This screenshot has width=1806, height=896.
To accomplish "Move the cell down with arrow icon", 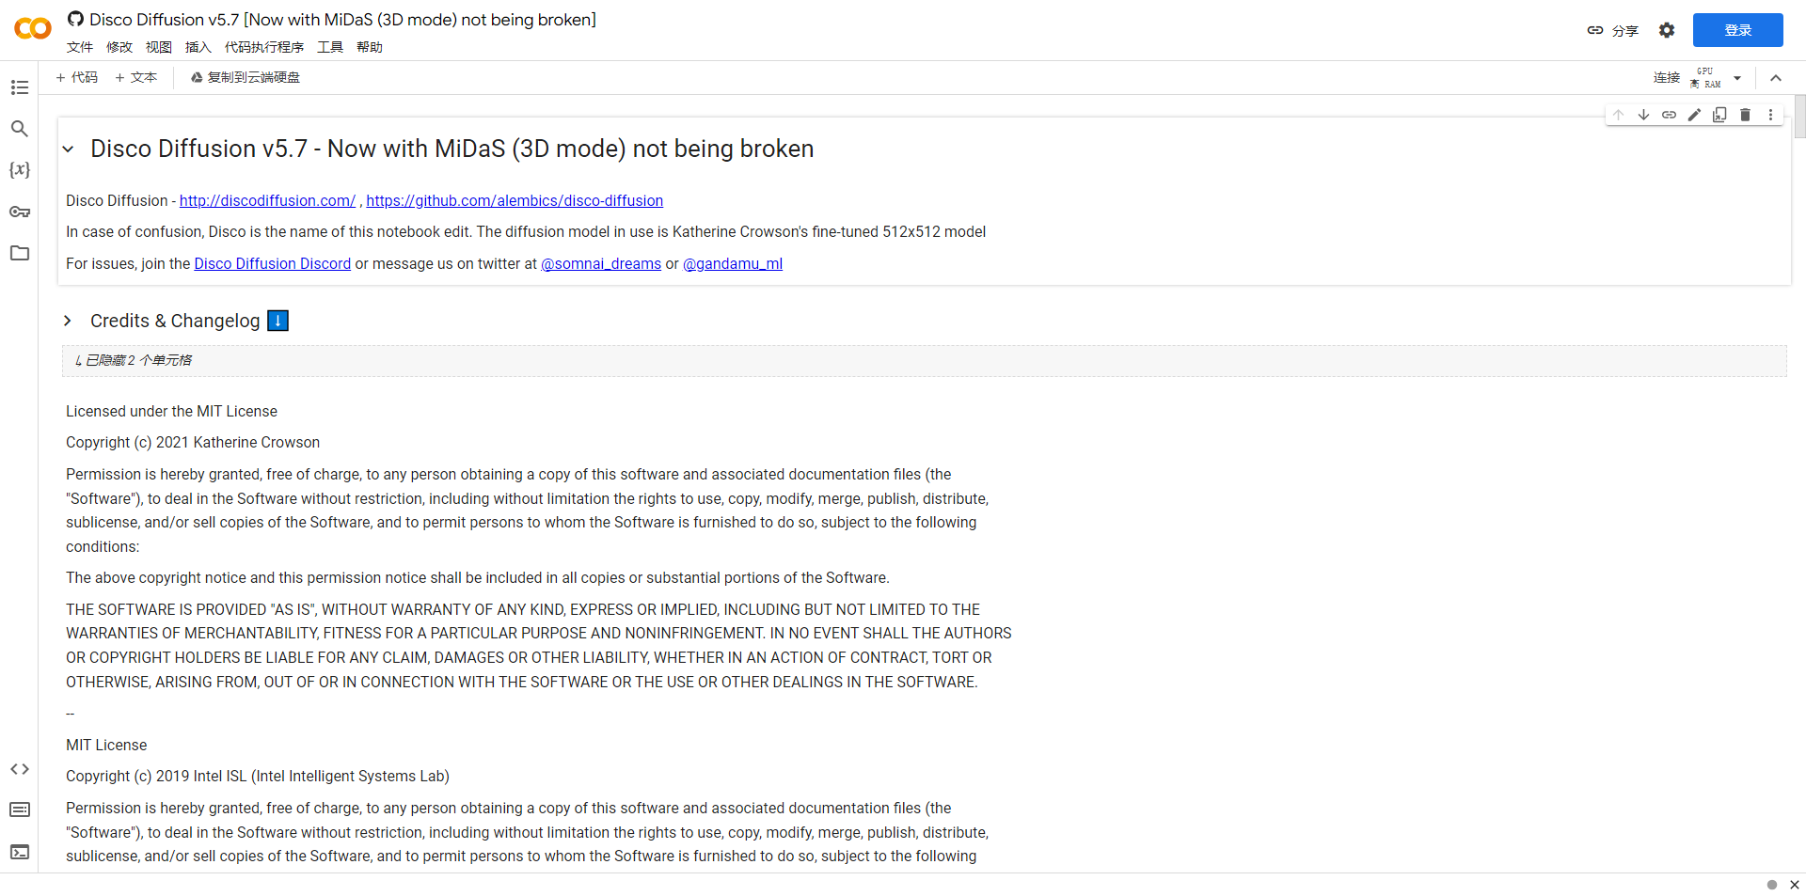I will (1643, 115).
